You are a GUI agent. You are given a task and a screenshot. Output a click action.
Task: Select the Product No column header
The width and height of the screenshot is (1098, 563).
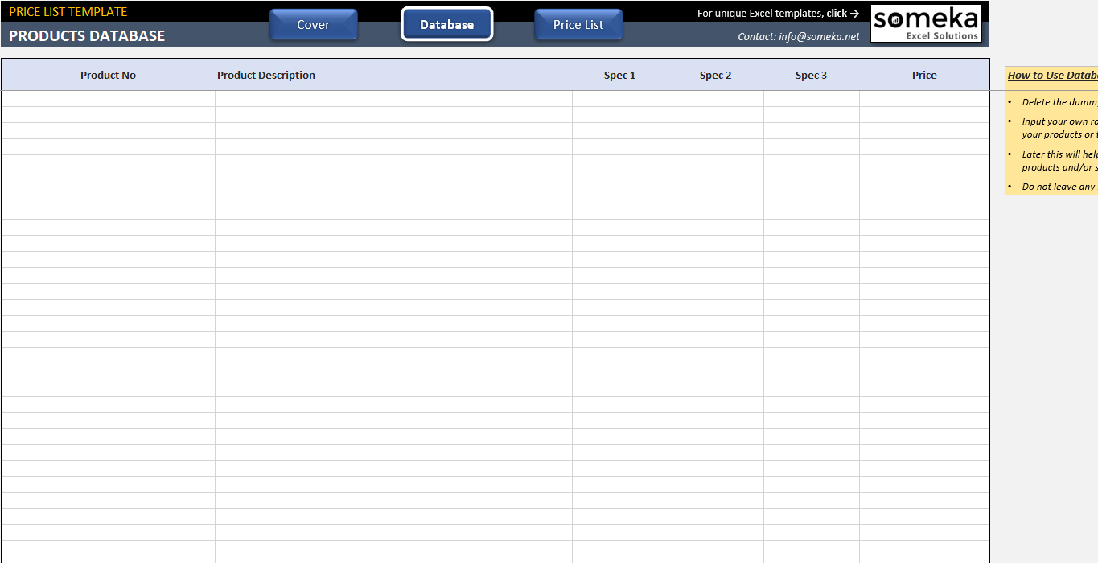pos(108,75)
